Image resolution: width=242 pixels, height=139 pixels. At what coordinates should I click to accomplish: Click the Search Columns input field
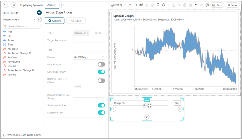point(22,26)
